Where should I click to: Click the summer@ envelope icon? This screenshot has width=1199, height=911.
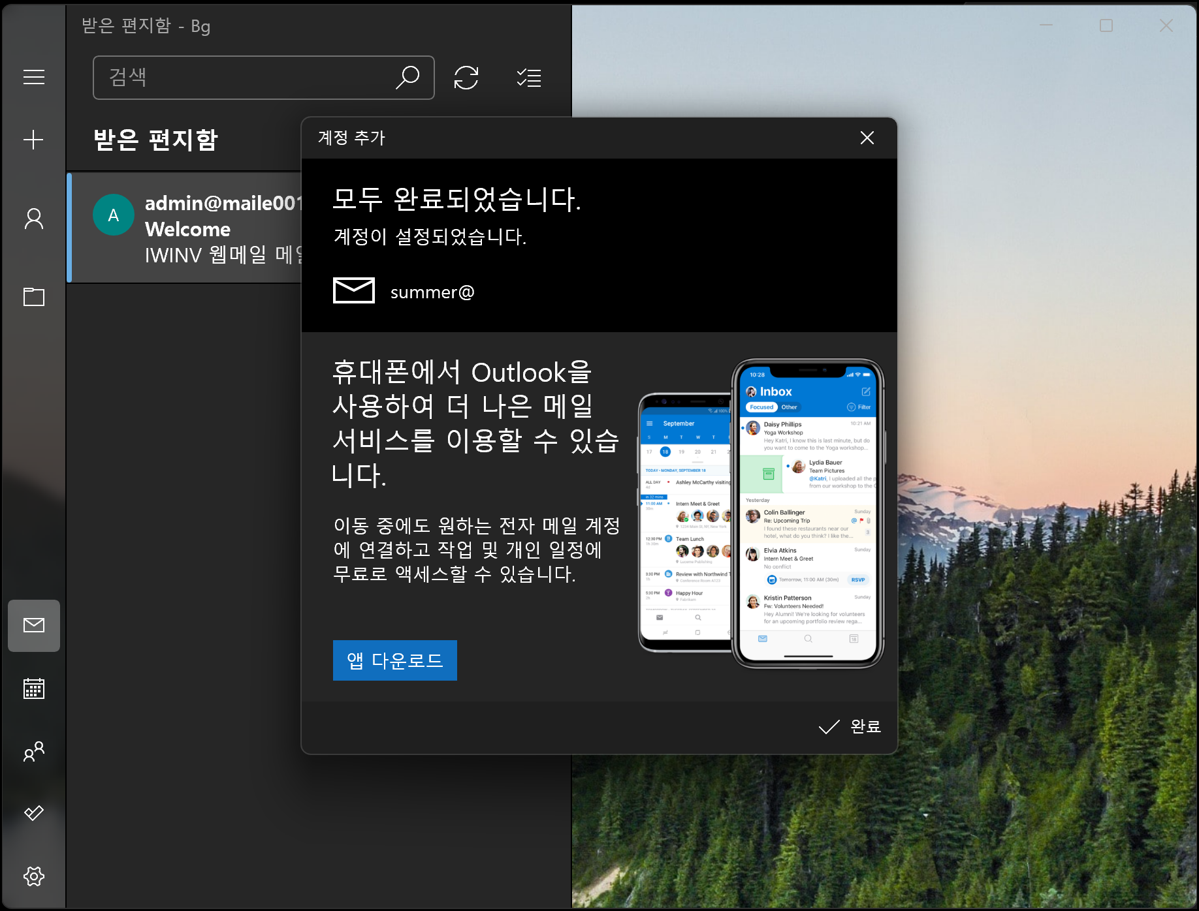[x=354, y=290]
